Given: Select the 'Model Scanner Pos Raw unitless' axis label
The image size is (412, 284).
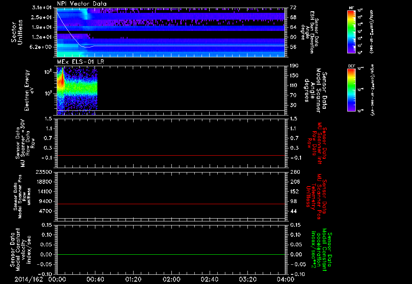Looking at the screenshot, I should [22, 197].
